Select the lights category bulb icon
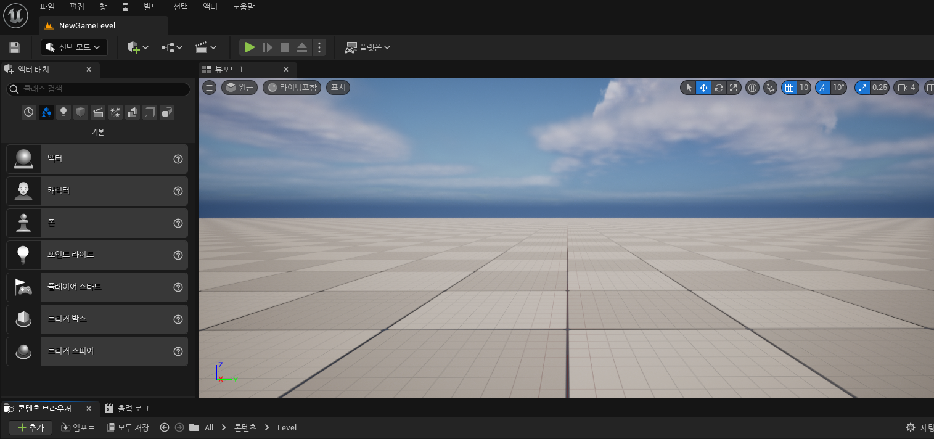This screenshot has height=439, width=934. (x=63, y=112)
